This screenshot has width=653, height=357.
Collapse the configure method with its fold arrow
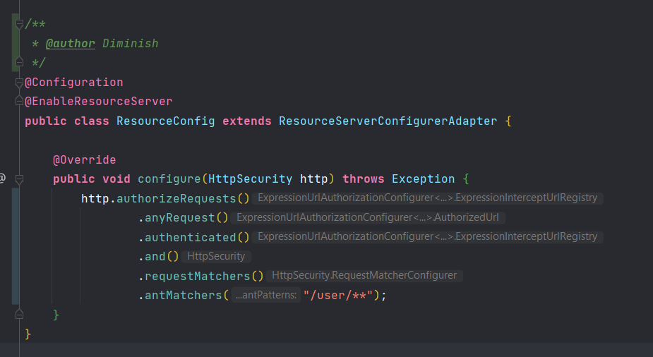19,179
